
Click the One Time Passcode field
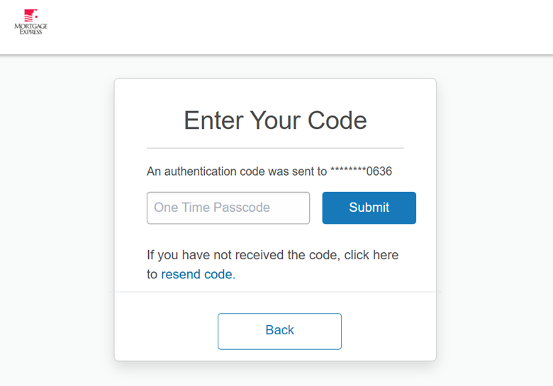tap(228, 208)
